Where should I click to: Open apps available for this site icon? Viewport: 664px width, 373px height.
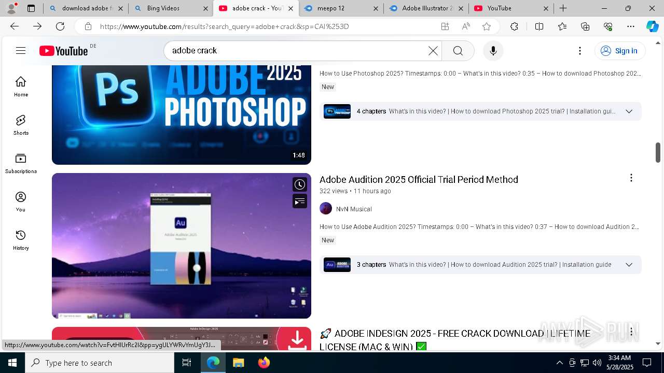[445, 26]
